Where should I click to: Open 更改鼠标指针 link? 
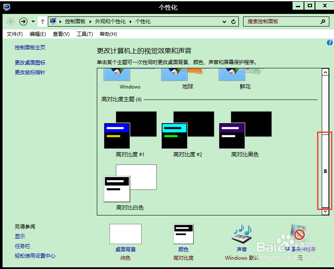coord(30,73)
